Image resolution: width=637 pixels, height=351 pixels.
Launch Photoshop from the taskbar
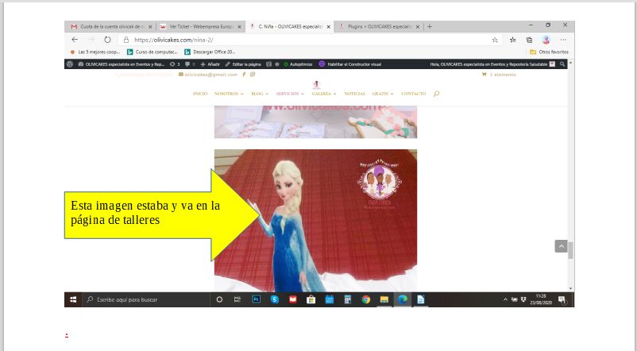(257, 299)
